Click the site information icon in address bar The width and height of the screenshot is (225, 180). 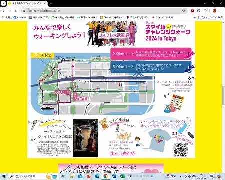point(24,11)
